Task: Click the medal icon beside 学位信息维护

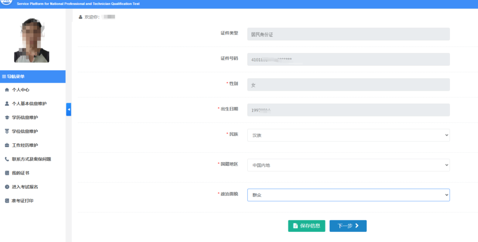Action: point(7,131)
